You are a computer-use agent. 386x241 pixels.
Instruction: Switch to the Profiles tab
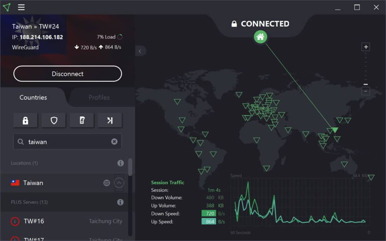(x=99, y=98)
